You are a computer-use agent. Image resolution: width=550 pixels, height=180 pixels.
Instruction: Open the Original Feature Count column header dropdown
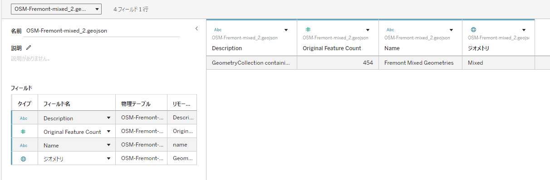click(368, 30)
